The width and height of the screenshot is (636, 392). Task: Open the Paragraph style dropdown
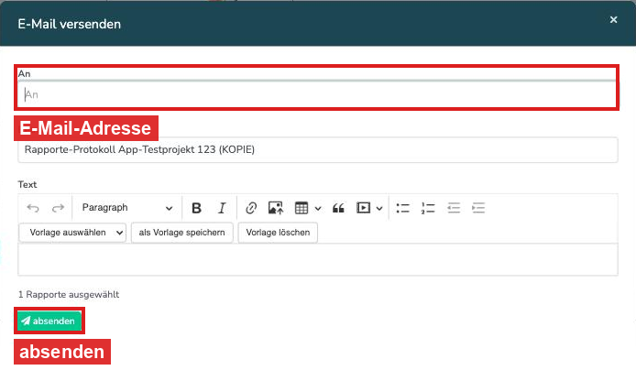click(x=127, y=208)
